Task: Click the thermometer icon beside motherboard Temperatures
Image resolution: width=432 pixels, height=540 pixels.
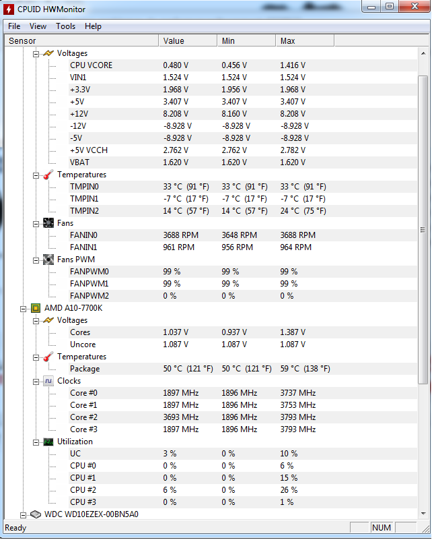Action: pyautogui.click(x=48, y=175)
